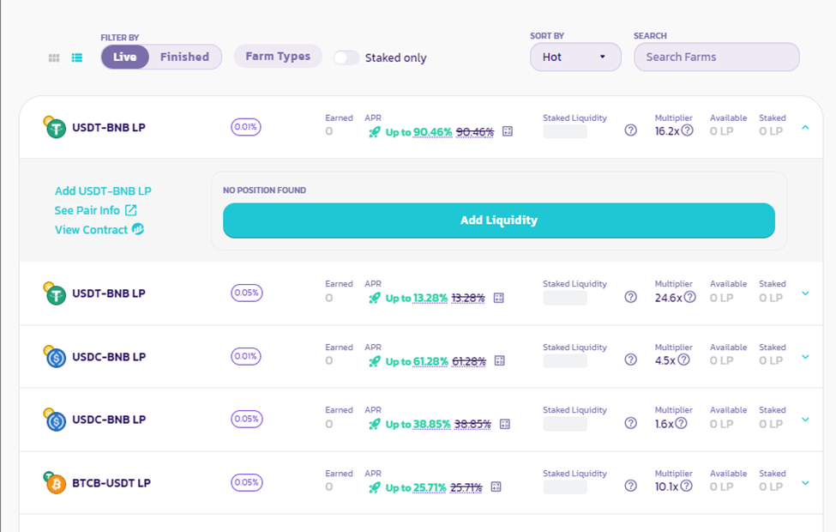This screenshot has width=836, height=532.
Task: Toggle the Staked only switch
Action: [346, 57]
